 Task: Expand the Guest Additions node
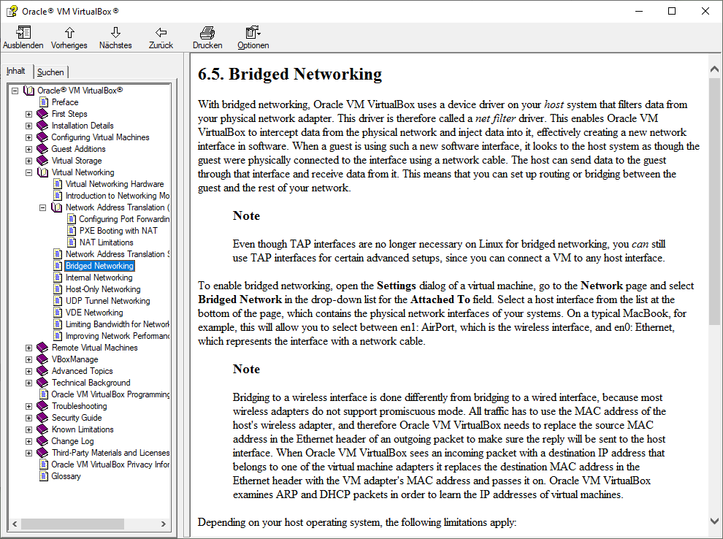(28, 150)
